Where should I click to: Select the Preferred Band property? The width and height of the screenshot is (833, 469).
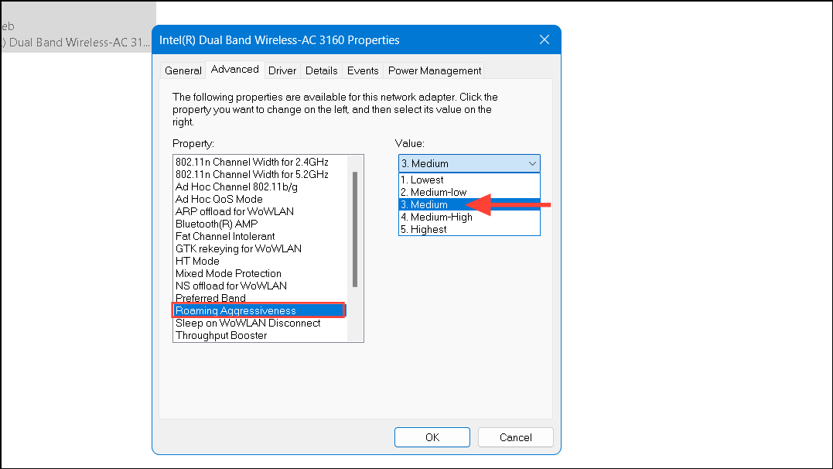tap(261, 298)
